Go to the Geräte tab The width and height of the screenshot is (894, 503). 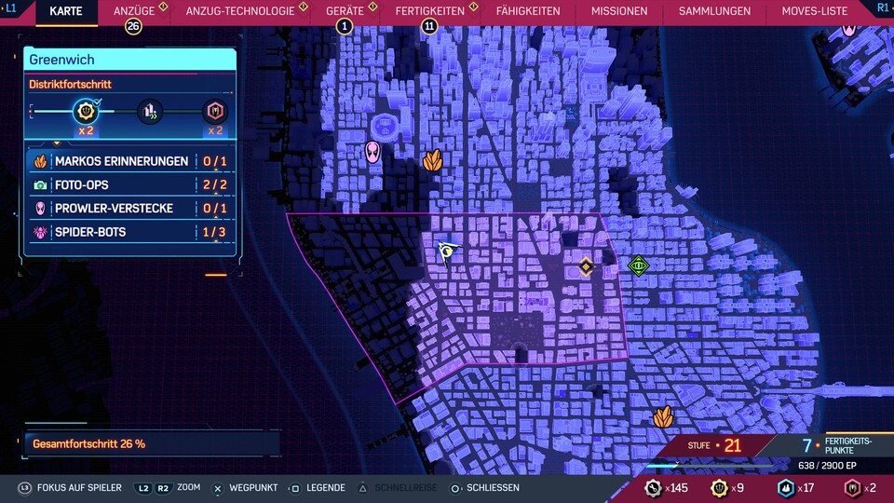click(x=345, y=11)
